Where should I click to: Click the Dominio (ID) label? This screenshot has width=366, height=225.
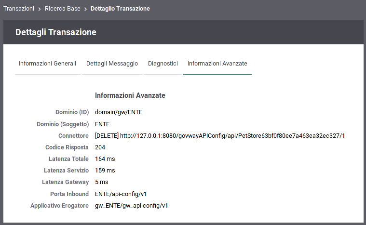[x=72, y=112]
